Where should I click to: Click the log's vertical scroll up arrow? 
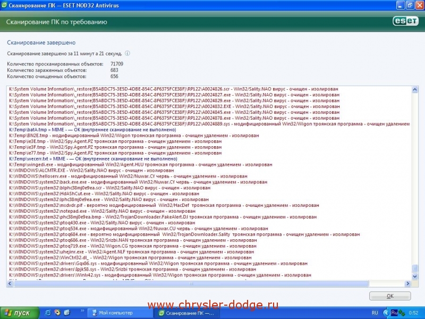(x=415, y=89)
